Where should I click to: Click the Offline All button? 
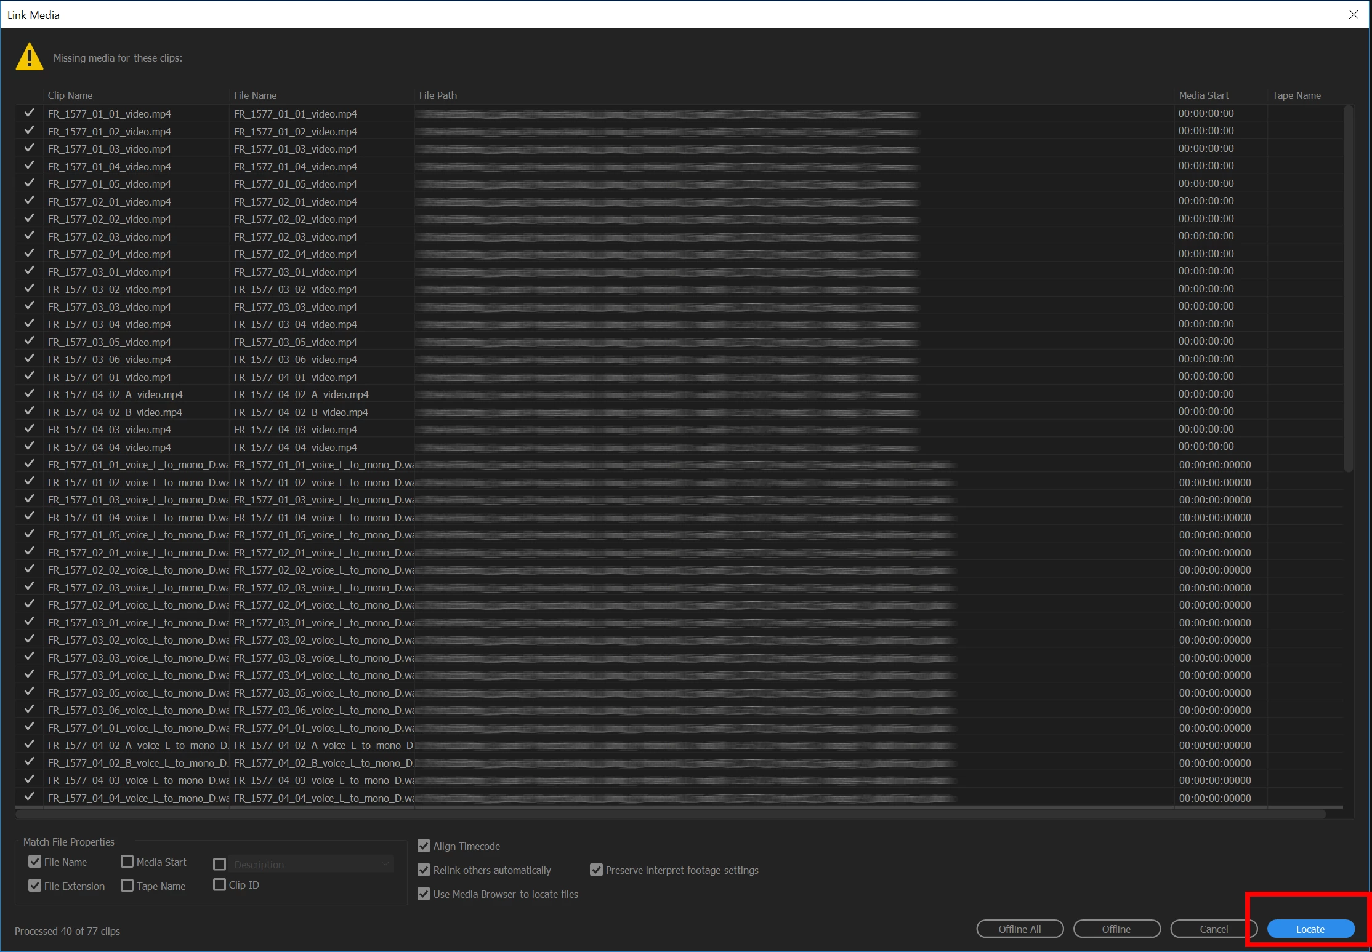click(x=1020, y=929)
